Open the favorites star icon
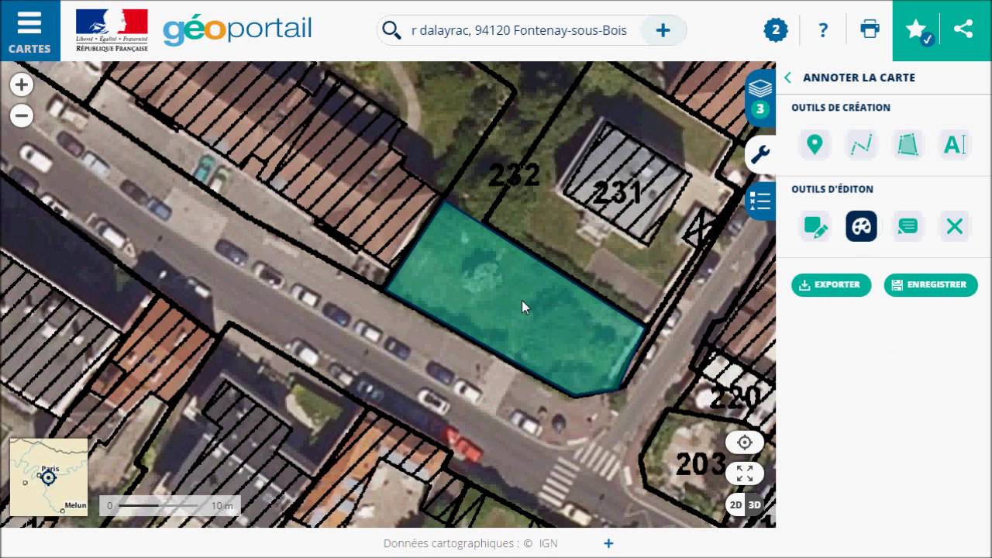Image resolution: width=992 pixels, height=558 pixels. pos(918,30)
